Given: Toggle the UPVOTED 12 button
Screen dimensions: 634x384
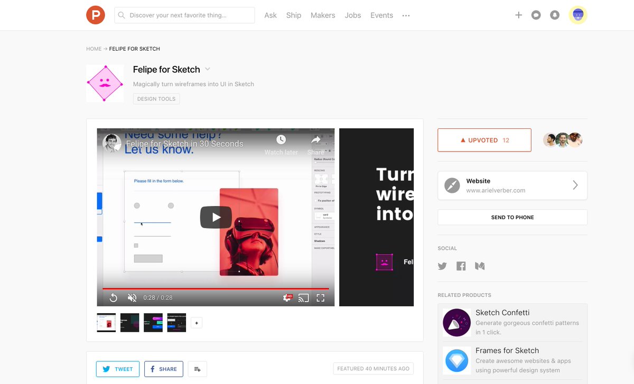Looking at the screenshot, I should [484, 139].
